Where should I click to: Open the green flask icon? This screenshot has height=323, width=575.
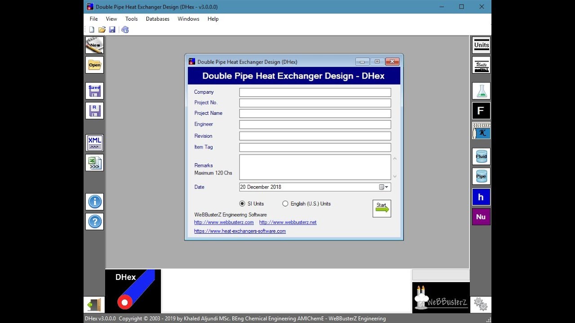coord(481,91)
